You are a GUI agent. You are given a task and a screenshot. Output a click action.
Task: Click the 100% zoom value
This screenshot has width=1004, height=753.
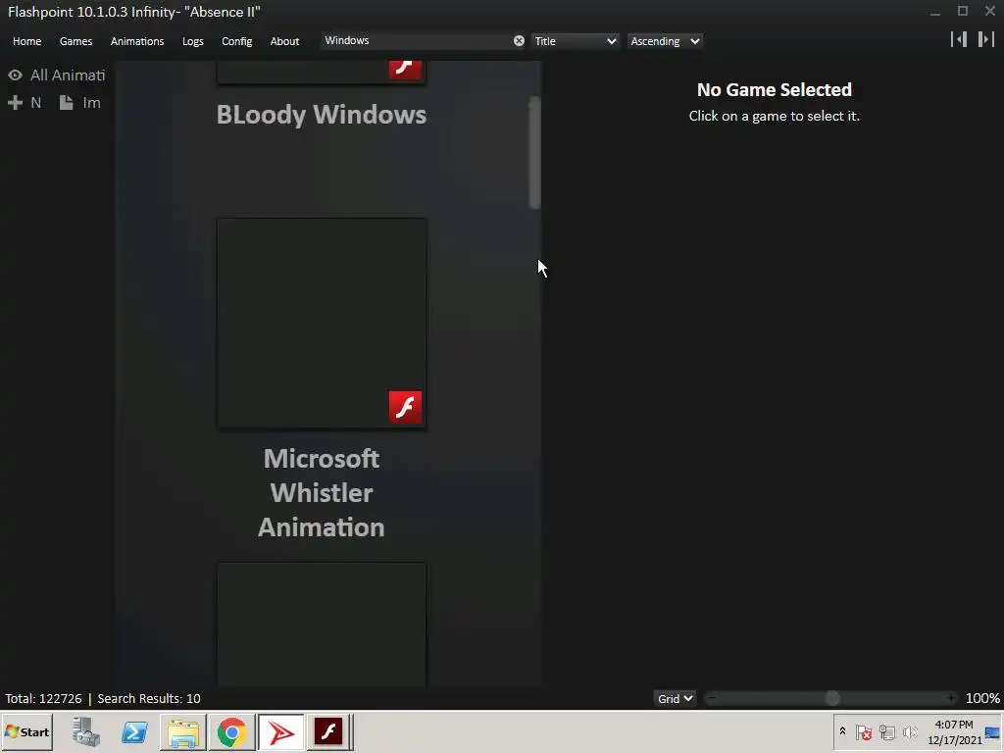click(x=982, y=698)
